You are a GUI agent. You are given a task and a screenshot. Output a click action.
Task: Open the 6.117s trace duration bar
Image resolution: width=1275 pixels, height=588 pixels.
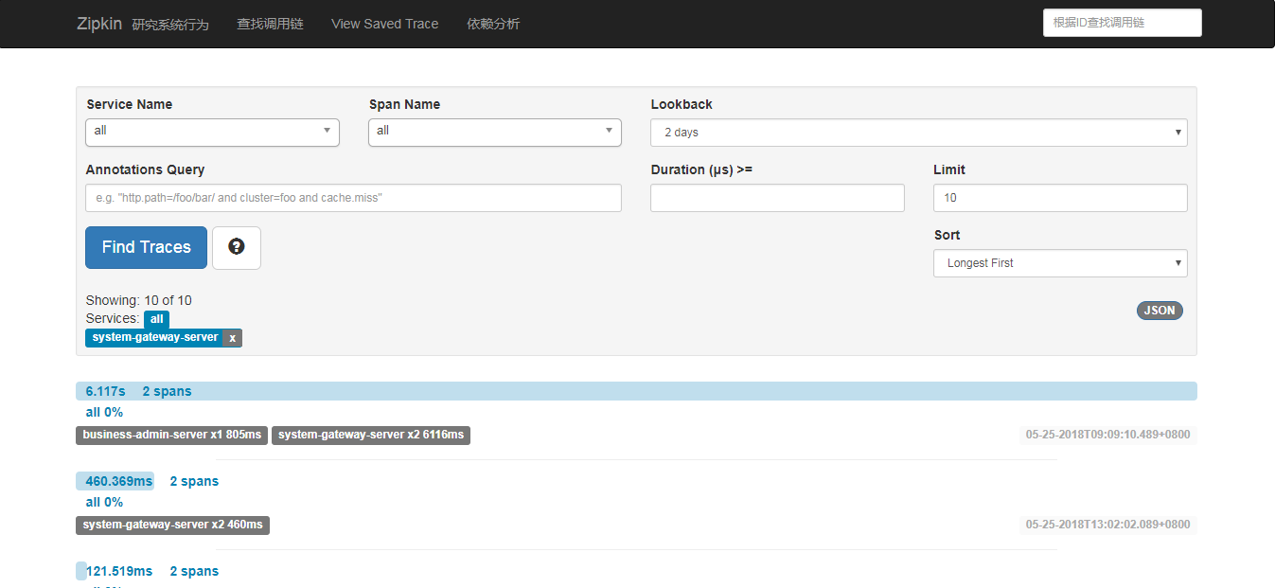coord(636,391)
